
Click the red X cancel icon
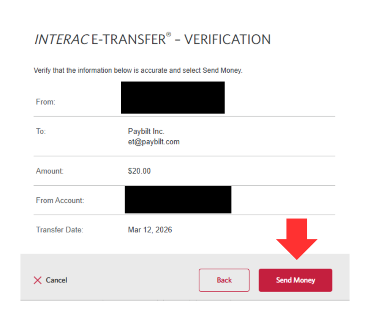tap(38, 280)
